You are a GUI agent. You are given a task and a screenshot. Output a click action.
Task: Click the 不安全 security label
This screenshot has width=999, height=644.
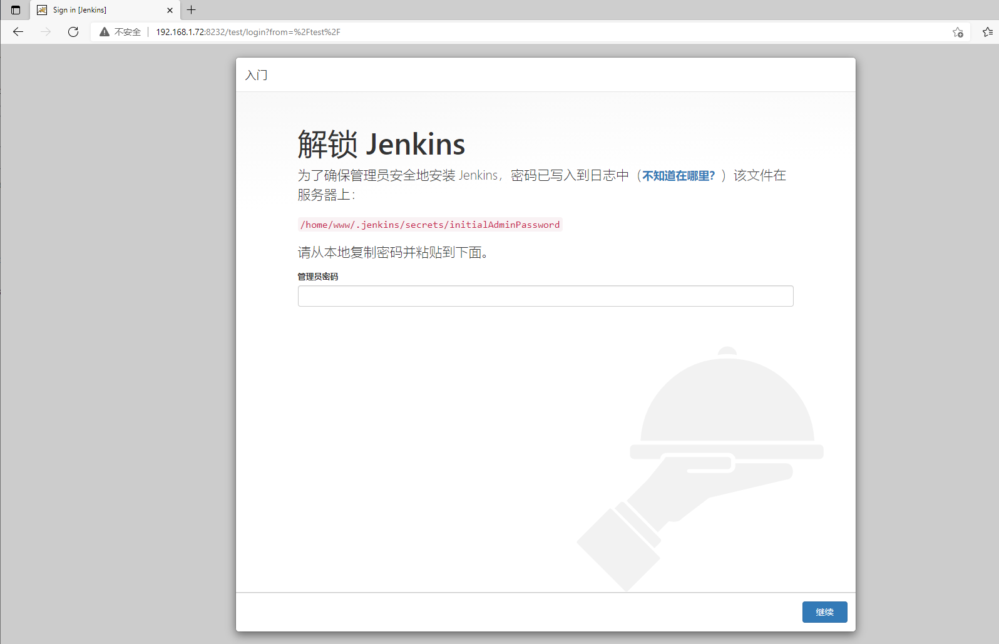coord(128,32)
